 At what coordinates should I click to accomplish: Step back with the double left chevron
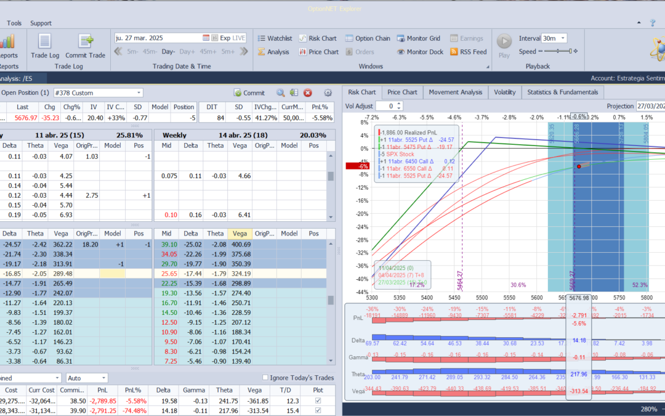click(x=118, y=51)
